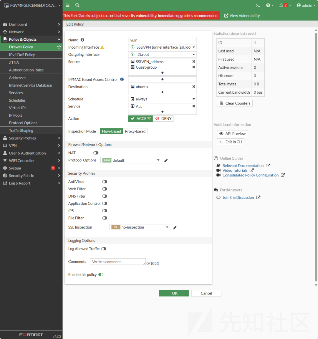The width and height of the screenshot is (318, 339).
Task: Toggle Log Allowed Traffic switch
Action: click(104, 249)
